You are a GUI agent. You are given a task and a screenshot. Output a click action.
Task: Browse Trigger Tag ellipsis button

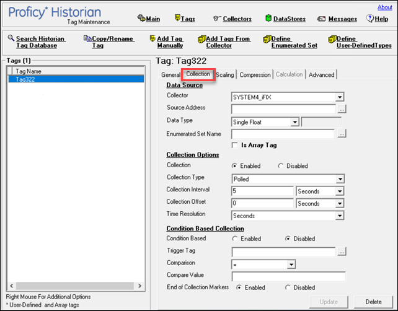pyautogui.click(x=342, y=252)
